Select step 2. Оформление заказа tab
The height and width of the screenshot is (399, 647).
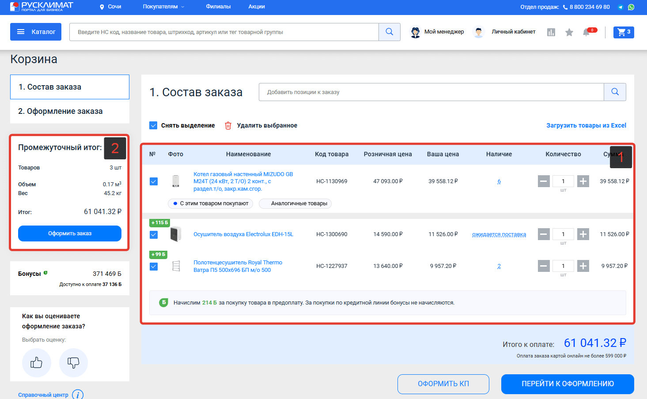pos(70,111)
